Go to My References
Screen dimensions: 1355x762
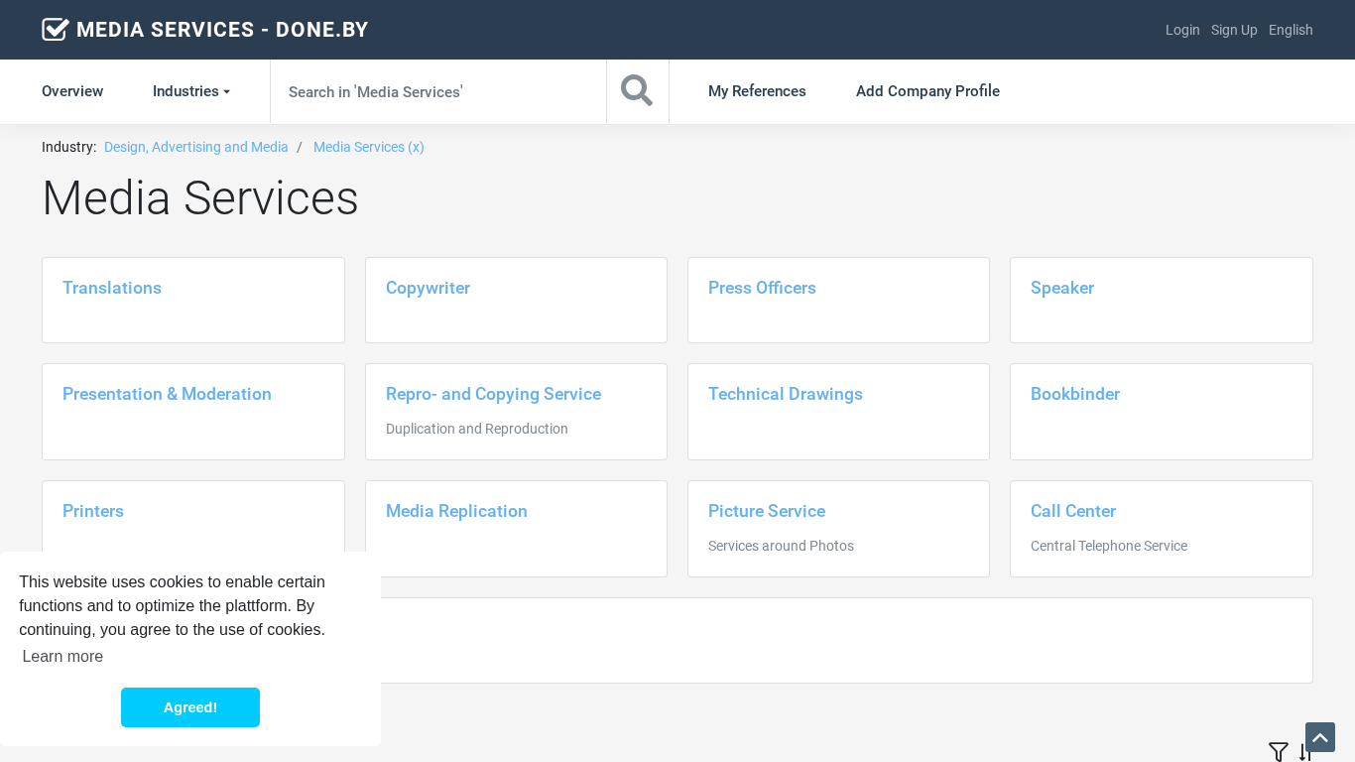pyautogui.click(x=757, y=91)
